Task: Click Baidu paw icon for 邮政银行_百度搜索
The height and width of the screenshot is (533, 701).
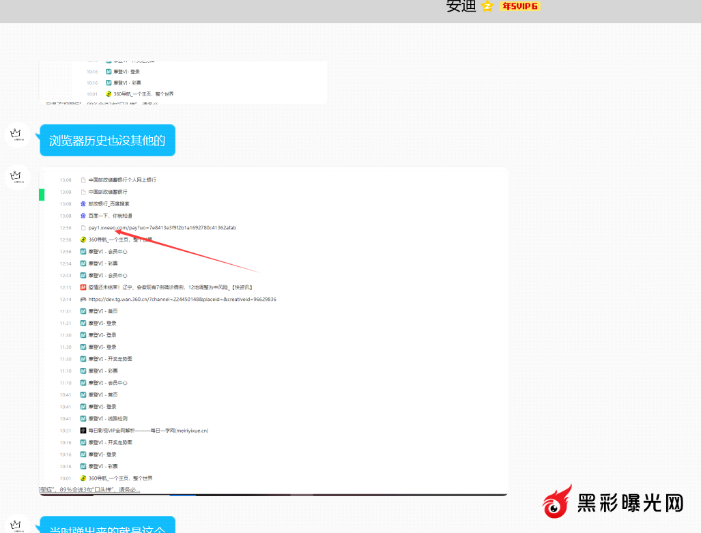Action: pyautogui.click(x=83, y=204)
